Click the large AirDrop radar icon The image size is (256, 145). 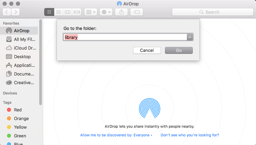coord(150,108)
